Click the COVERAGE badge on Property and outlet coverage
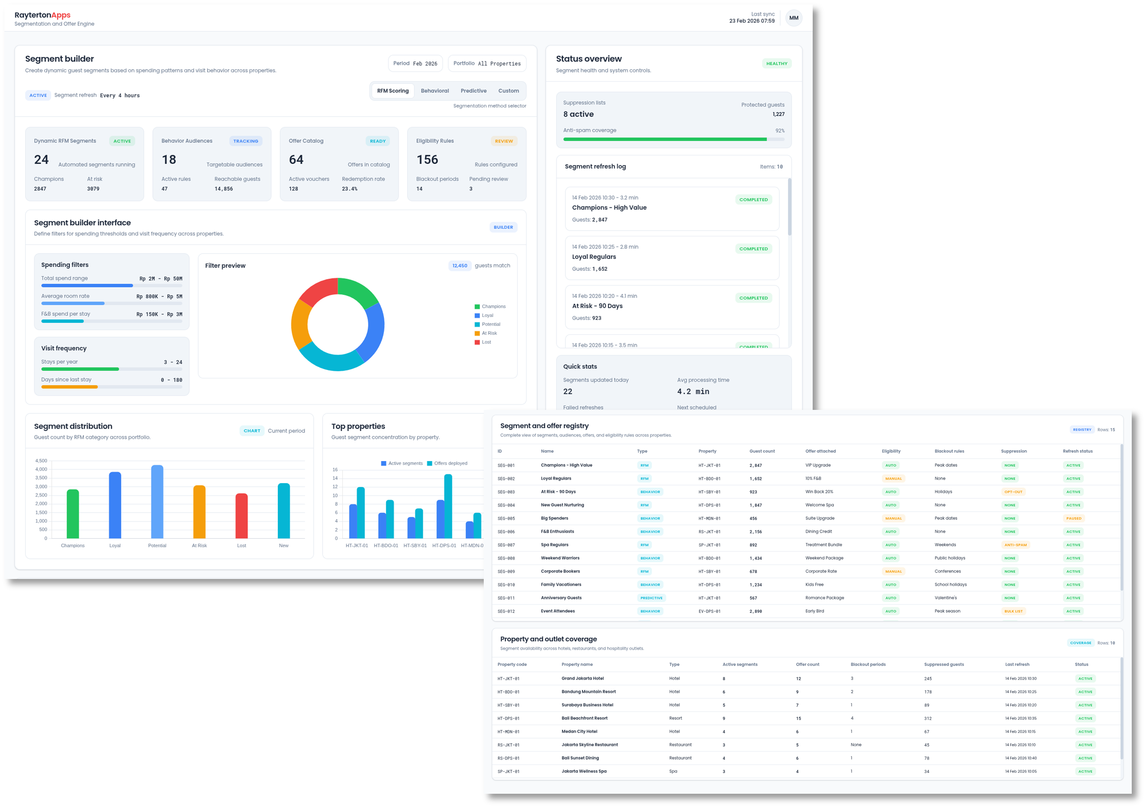 coord(1081,643)
